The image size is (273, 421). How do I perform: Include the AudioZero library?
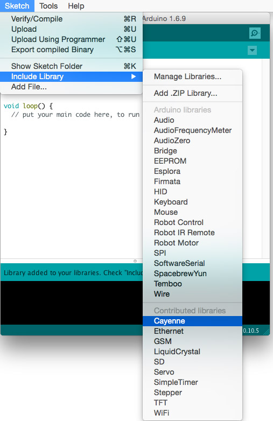(192, 141)
